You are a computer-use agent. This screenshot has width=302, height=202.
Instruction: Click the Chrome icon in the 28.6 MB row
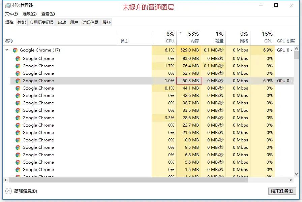pos(18,118)
